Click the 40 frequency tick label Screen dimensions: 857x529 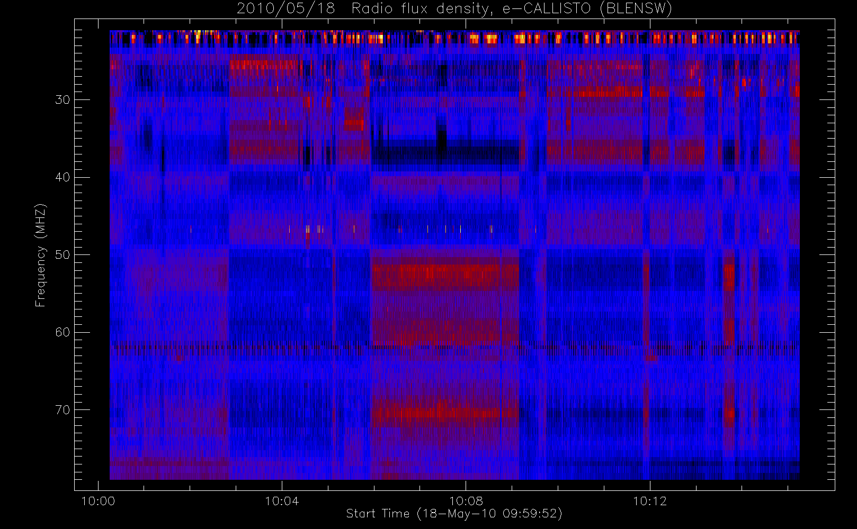(63, 177)
